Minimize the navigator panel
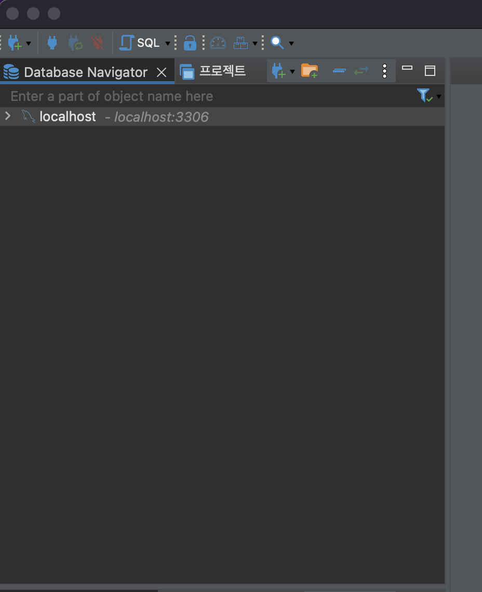The height and width of the screenshot is (592, 482). [x=407, y=68]
